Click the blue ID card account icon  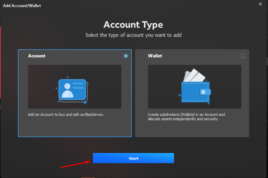72,90
